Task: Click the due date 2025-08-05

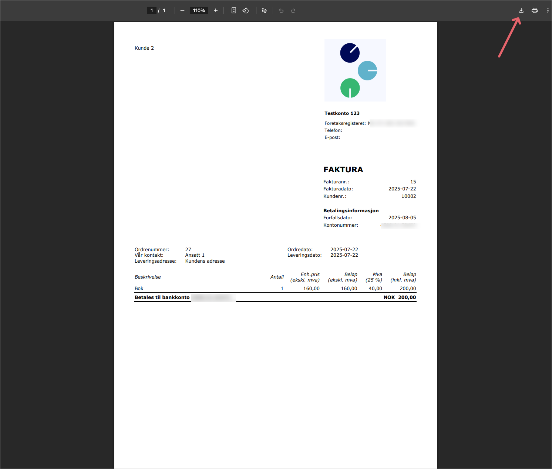Action: 402,218
